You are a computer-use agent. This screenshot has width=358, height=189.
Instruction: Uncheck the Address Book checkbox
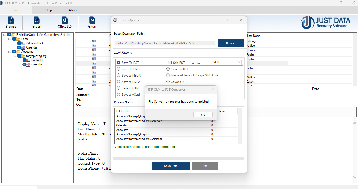click(x=19, y=43)
